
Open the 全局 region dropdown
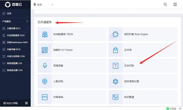coord(43,5)
